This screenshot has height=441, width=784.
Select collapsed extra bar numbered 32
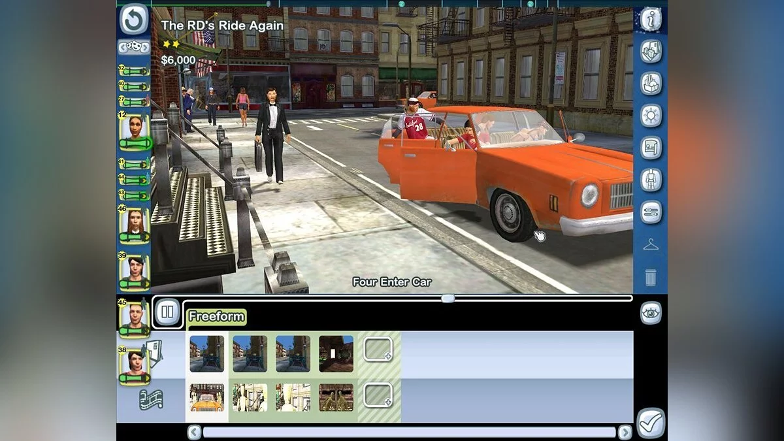[134, 71]
